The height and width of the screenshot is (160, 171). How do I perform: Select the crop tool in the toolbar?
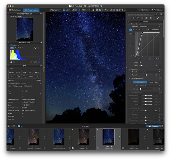[x=100, y=10]
